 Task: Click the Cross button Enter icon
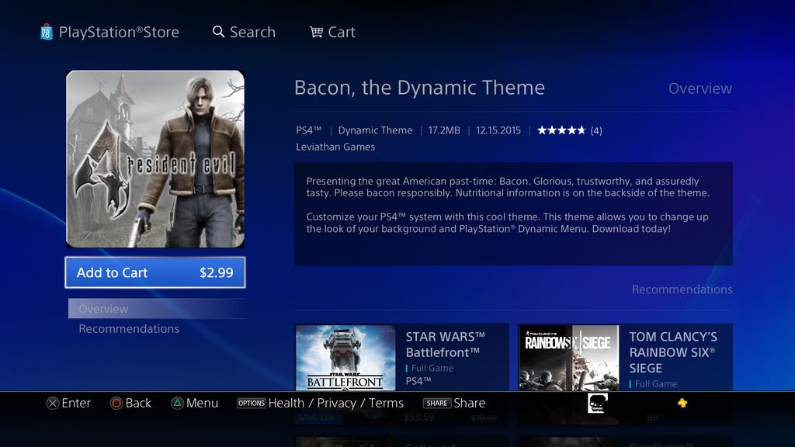[53, 403]
